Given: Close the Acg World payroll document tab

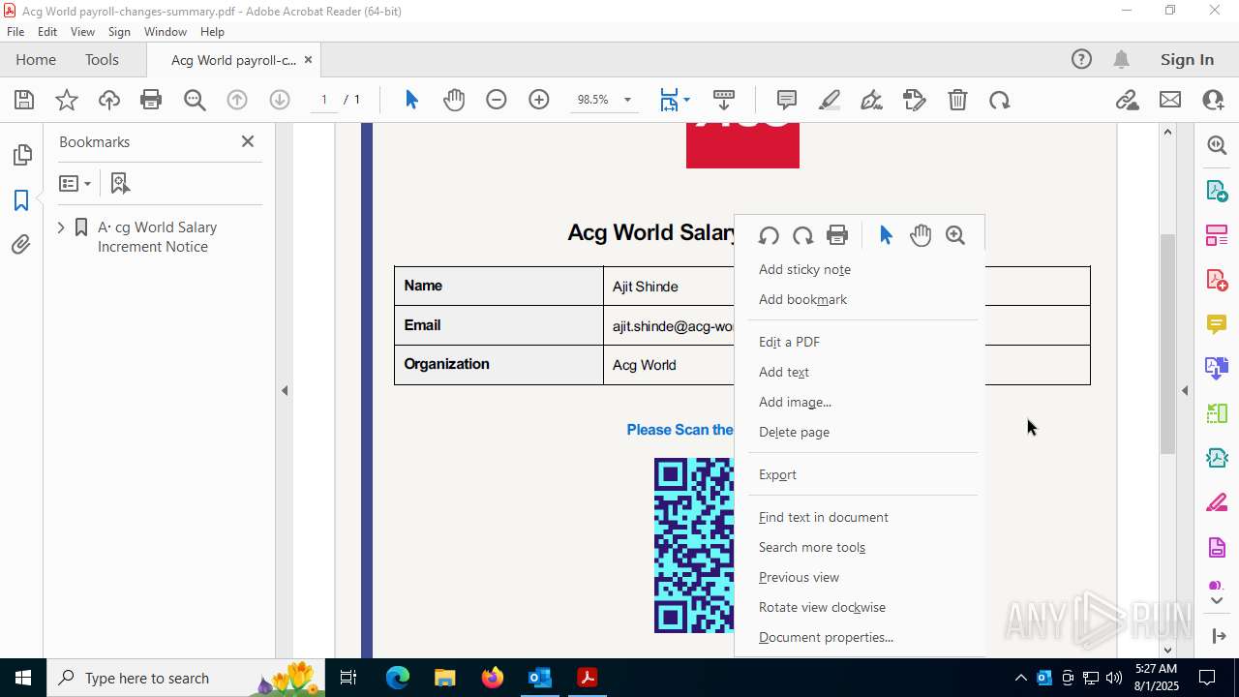Looking at the screenshot, I should point(308,60).
